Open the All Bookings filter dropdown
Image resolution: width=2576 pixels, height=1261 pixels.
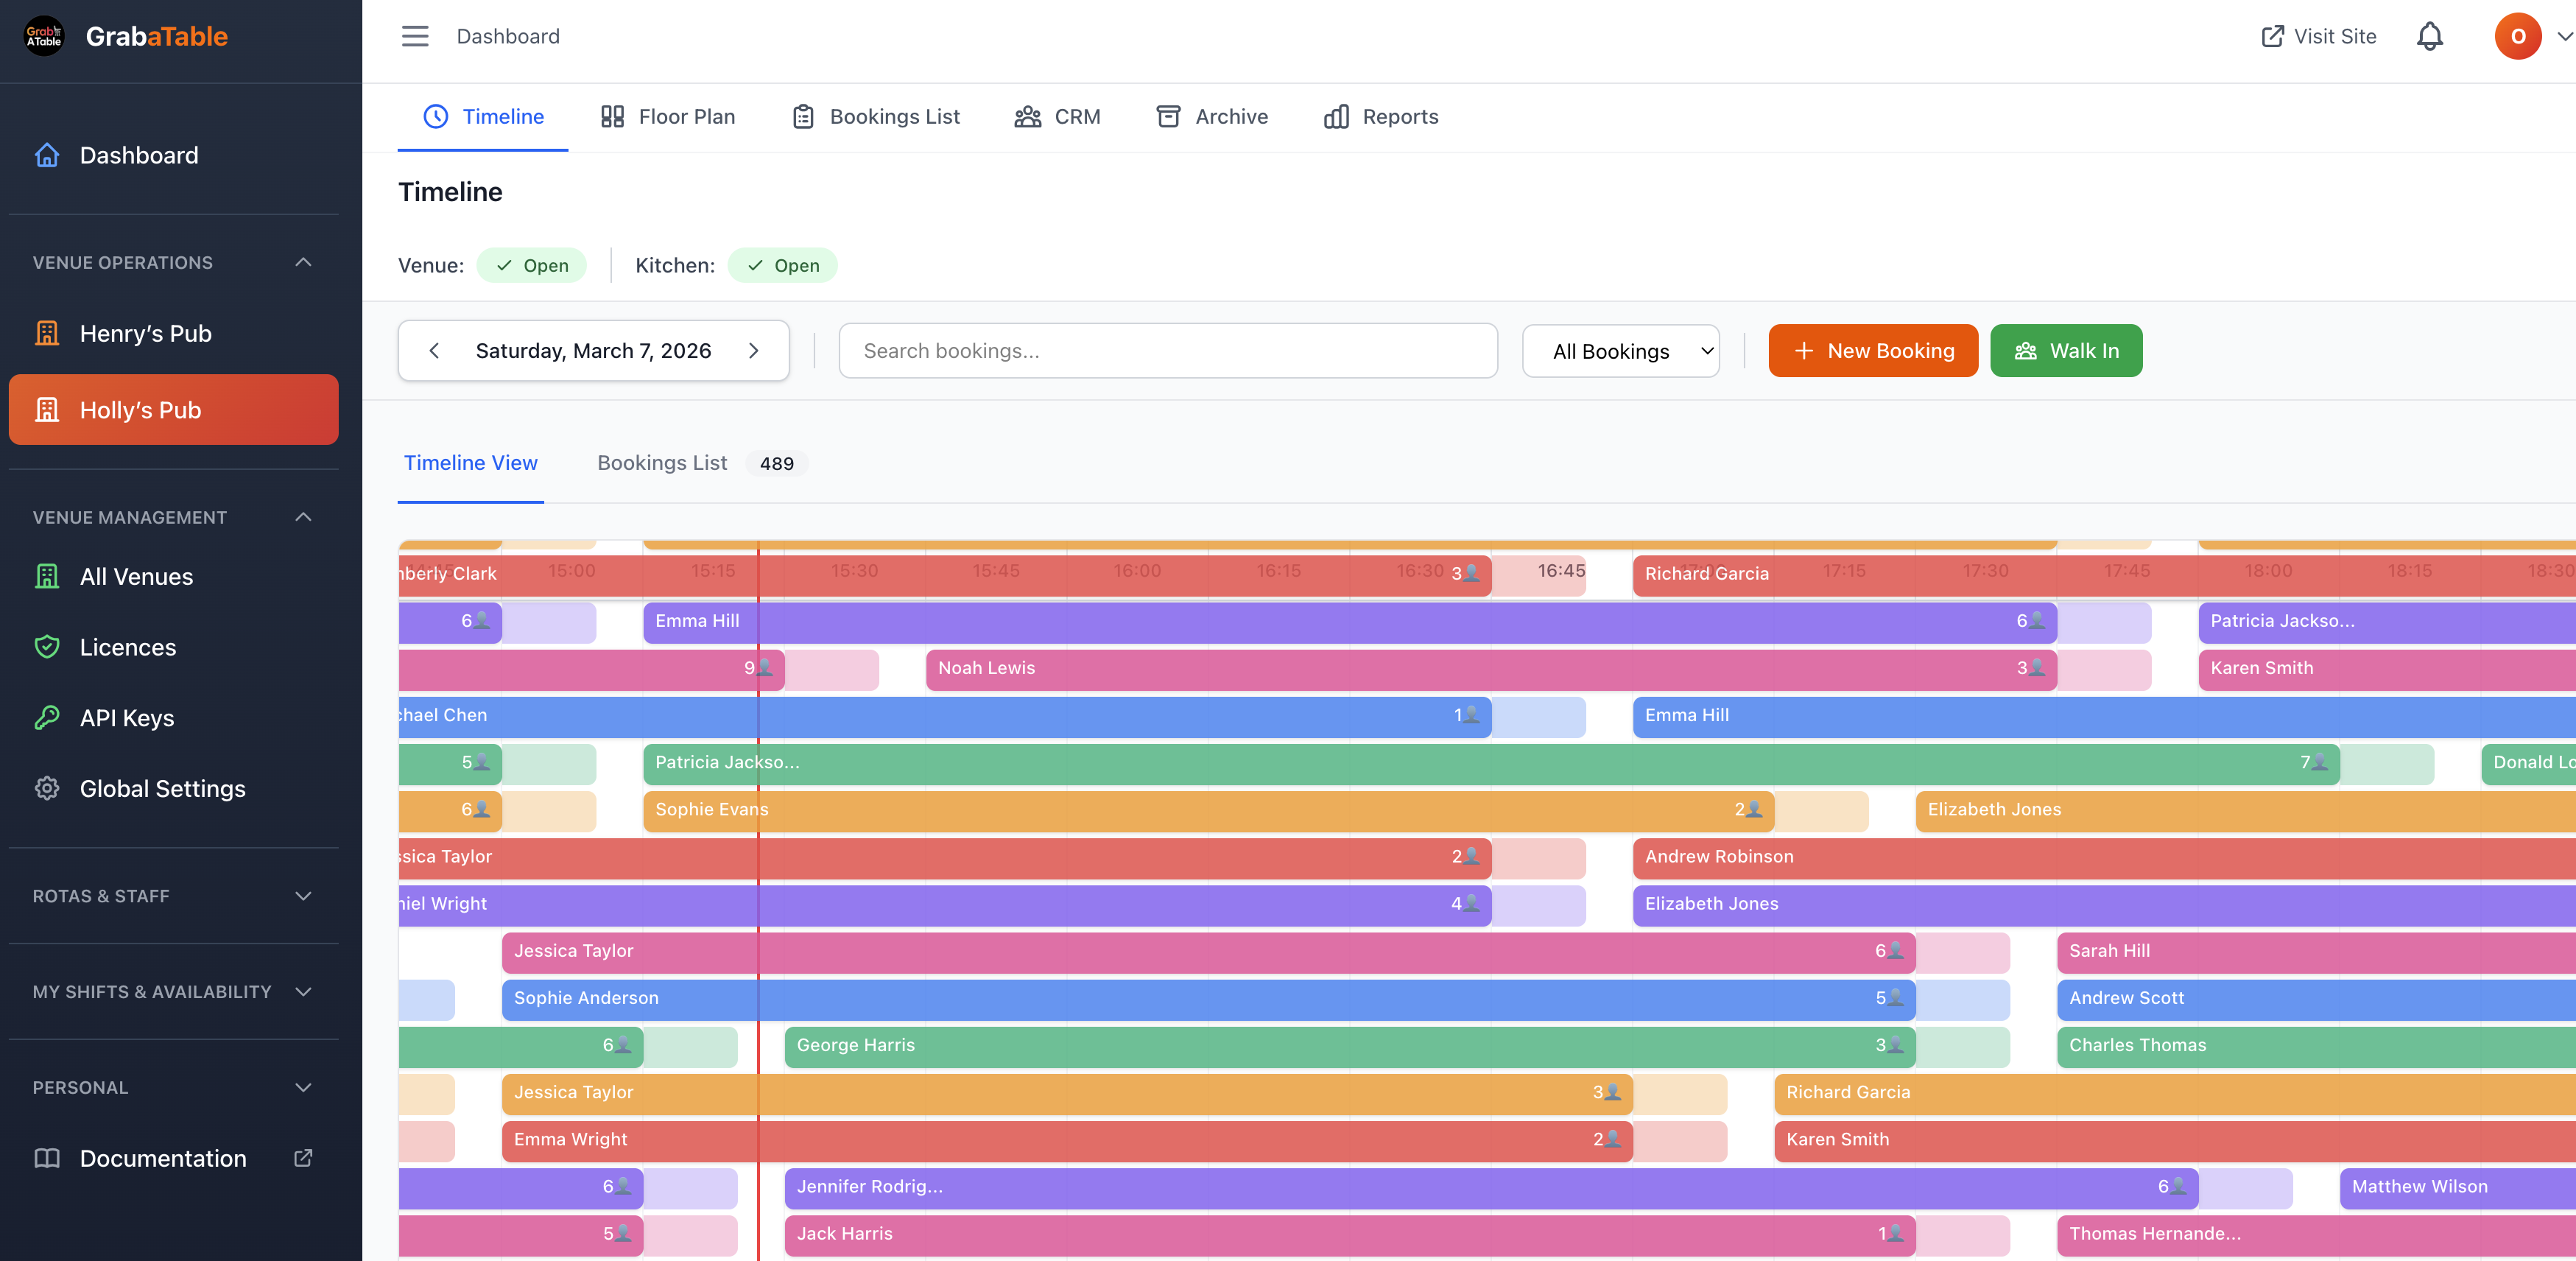pos(1620,350)
